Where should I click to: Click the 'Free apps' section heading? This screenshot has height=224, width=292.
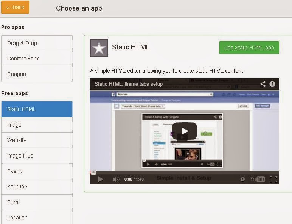14,93
